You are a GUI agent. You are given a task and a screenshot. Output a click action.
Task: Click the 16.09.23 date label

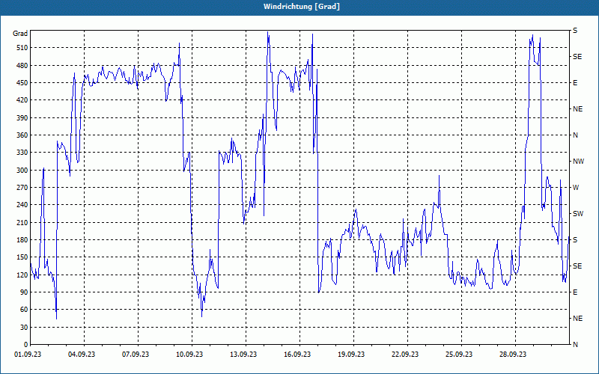click(x=297, y=355)
